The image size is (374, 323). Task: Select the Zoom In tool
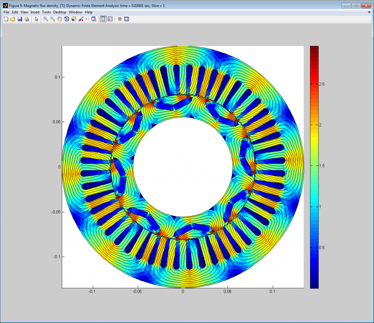45,19
